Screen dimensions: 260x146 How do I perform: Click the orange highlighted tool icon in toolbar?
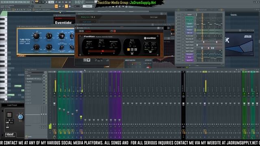click(66, 6)
